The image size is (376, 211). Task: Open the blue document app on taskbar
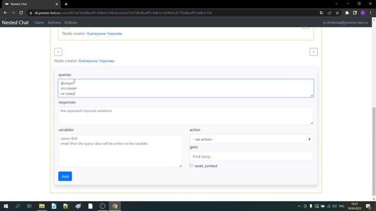pos(54,206)
